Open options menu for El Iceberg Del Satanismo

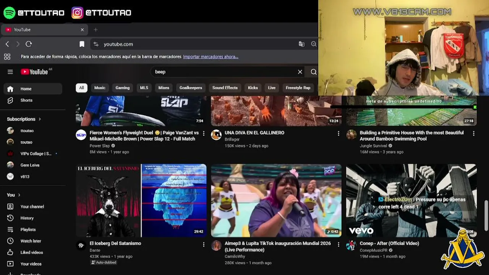point(203,244)
